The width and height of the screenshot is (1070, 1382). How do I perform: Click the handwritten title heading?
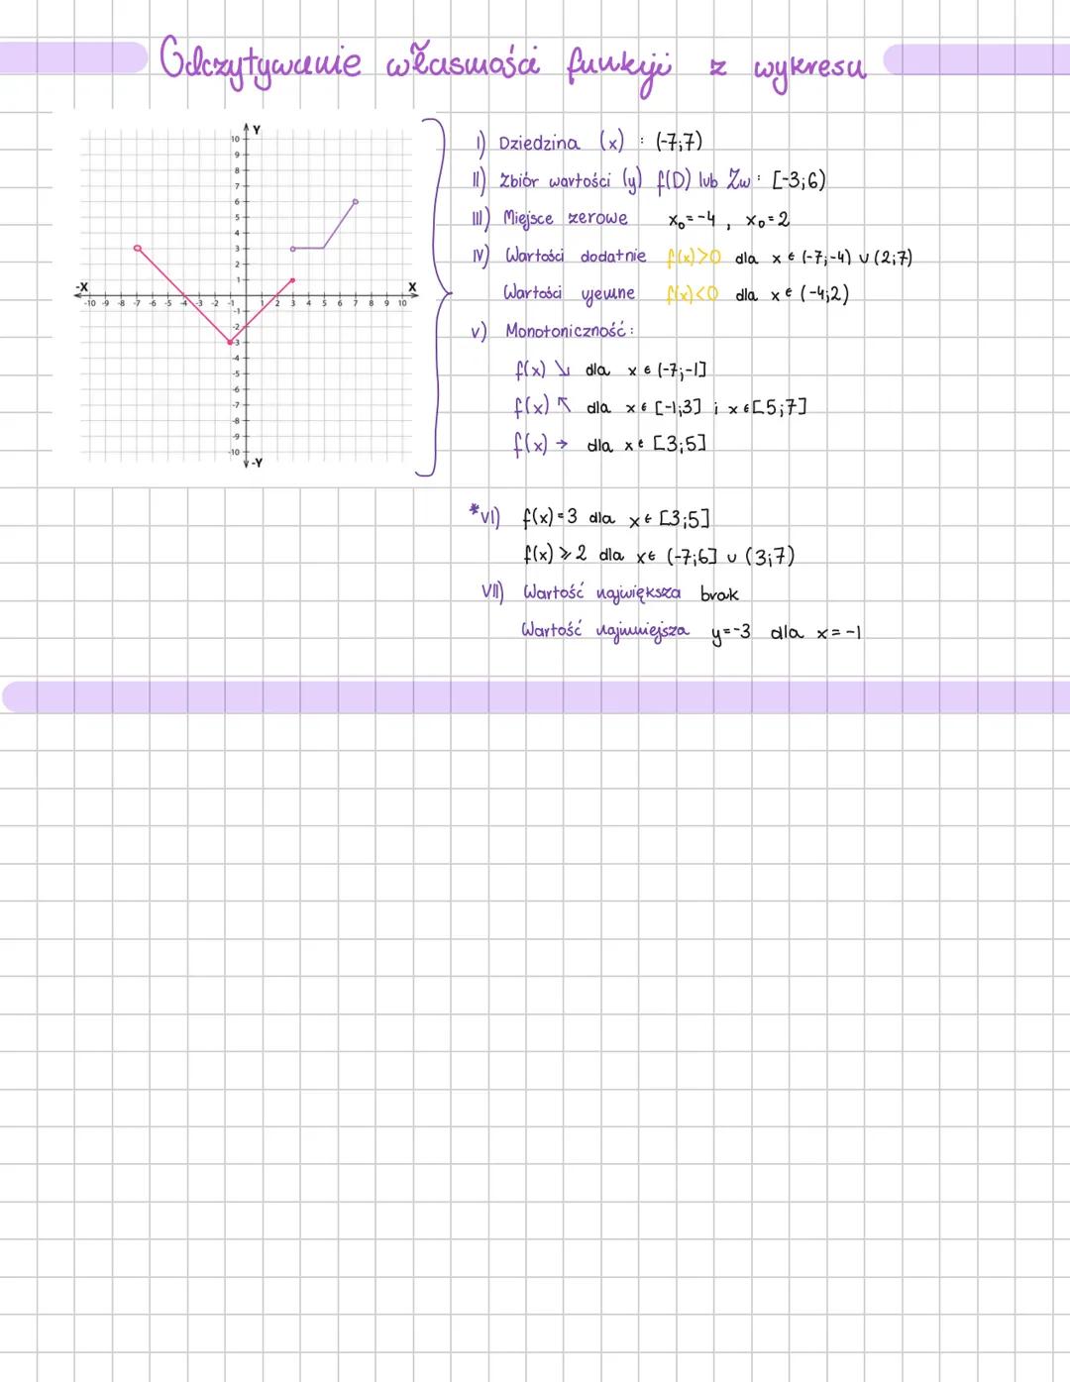tap(511, 66)
